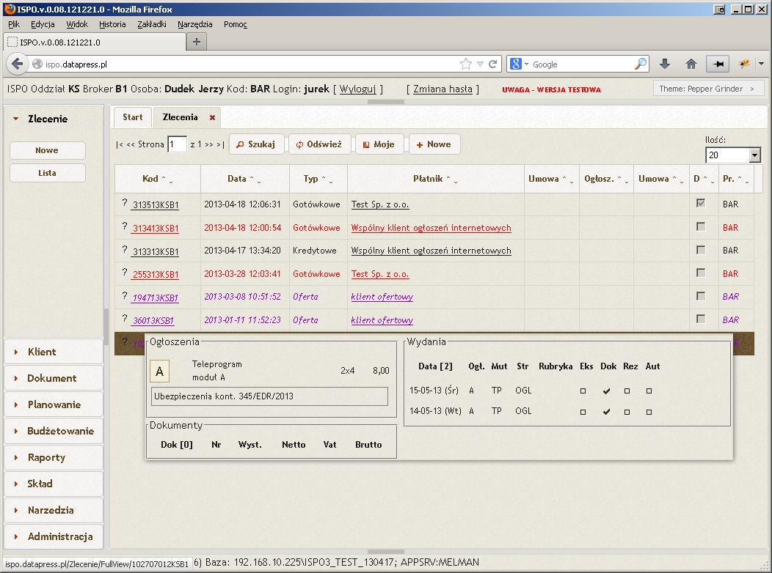Click the Strona page number field
This screenshot has height=573, width=772.
pyautogui.click(x=176, y=144)
